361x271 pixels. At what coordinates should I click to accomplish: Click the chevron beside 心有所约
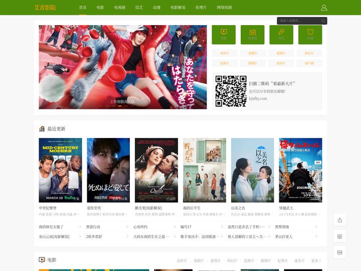tap(174, 227)
